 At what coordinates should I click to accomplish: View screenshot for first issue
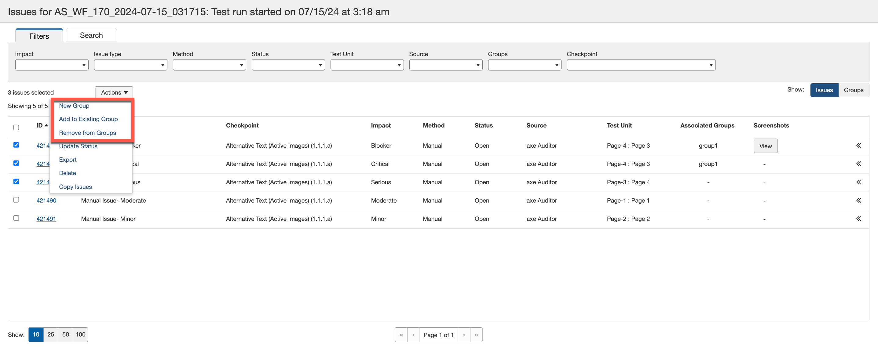[765, 146]
